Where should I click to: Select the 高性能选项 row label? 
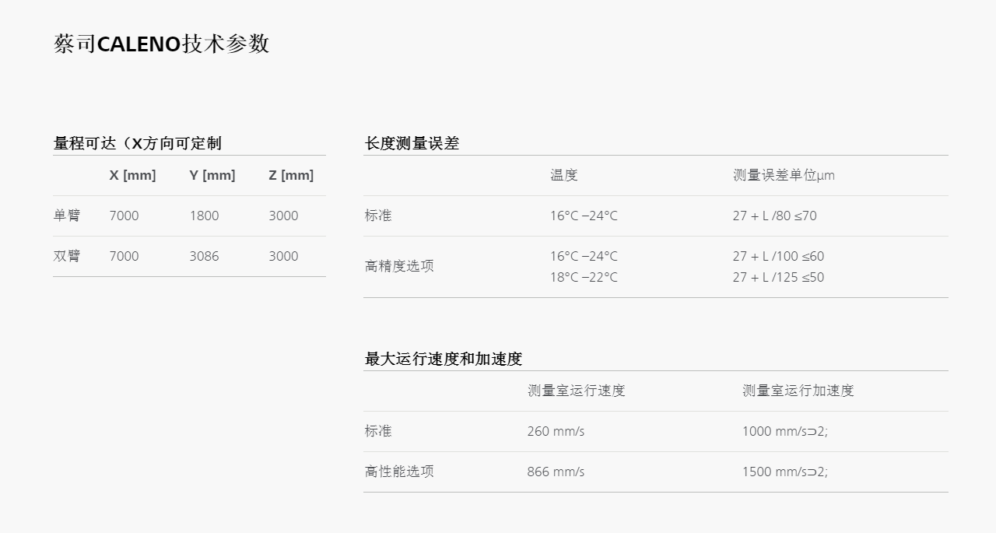[399, 472]
